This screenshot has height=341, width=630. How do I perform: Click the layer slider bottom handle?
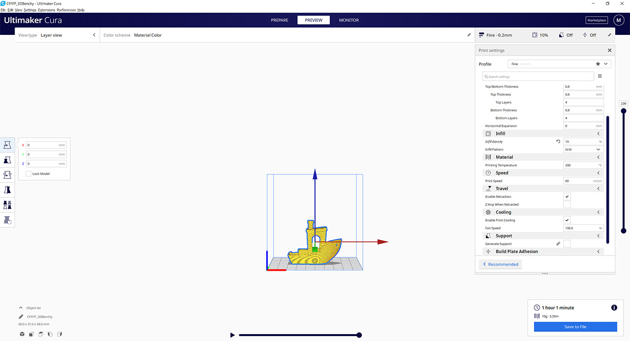[624, 230]
